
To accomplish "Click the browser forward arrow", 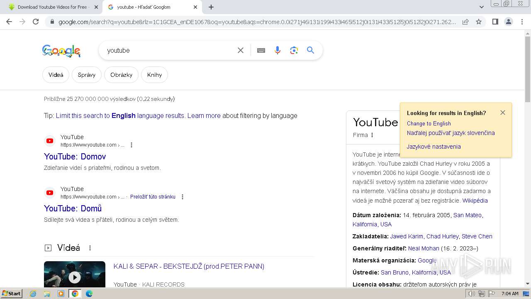I will tap(22, 22).
